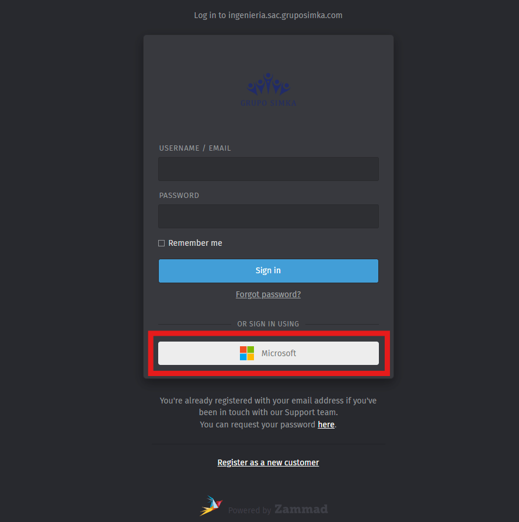Click the Powered by footer text
Screen dimensions: 519x522
tap(250, 510)
